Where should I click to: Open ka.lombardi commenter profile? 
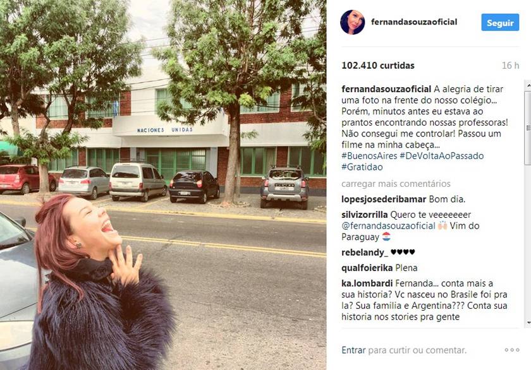pos(367,283)
